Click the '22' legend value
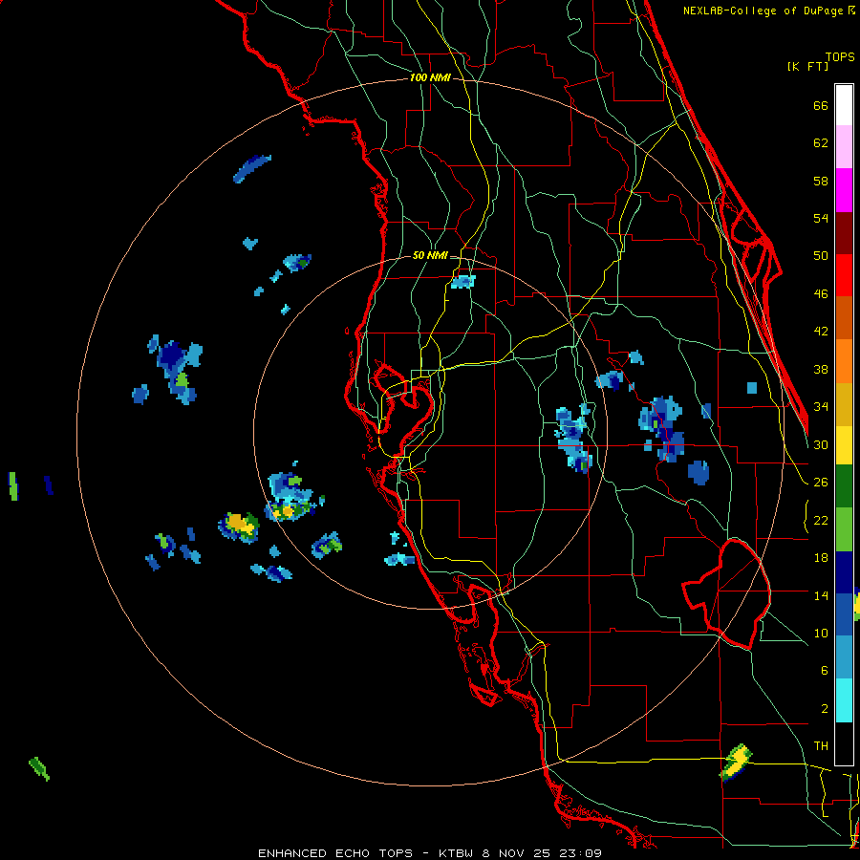Viewport: 860px width, 860px height. pyautogui.click(x=821, y=520)
